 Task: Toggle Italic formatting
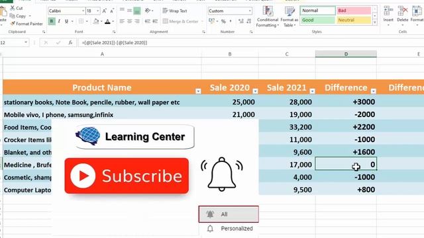coord(59,21)
